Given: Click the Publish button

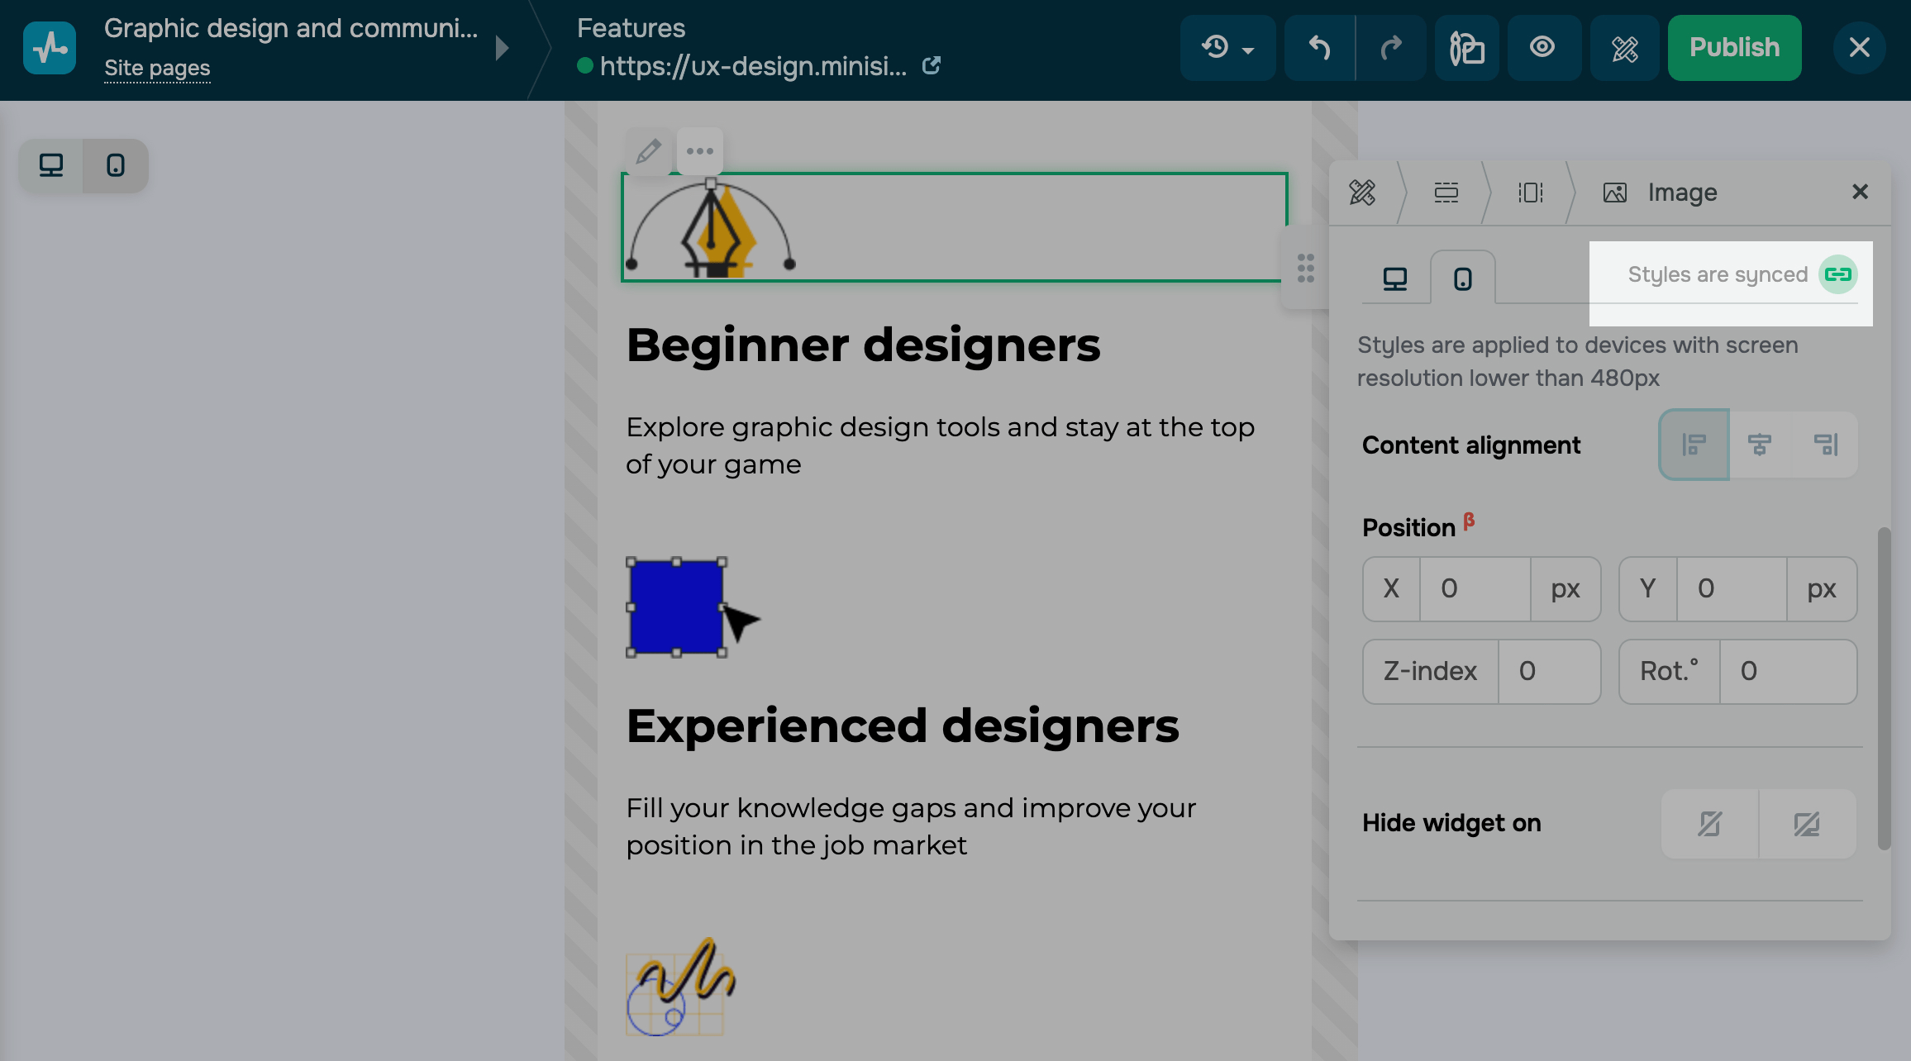Looking at the screenshot, I should 1734,48.
